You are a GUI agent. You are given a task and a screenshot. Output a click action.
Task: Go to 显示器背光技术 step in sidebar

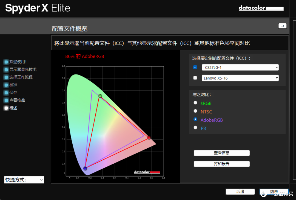tap(23, 70)
